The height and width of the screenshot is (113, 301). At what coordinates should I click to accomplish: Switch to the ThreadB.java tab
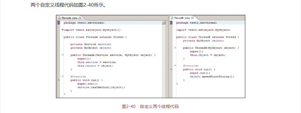[182, 18]
